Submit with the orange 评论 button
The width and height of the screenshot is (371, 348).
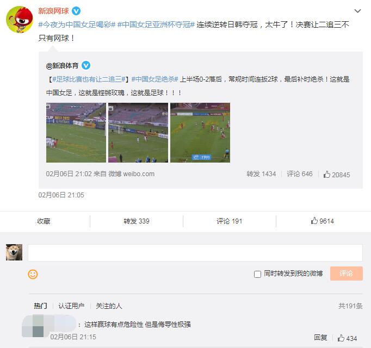[346, 274]
